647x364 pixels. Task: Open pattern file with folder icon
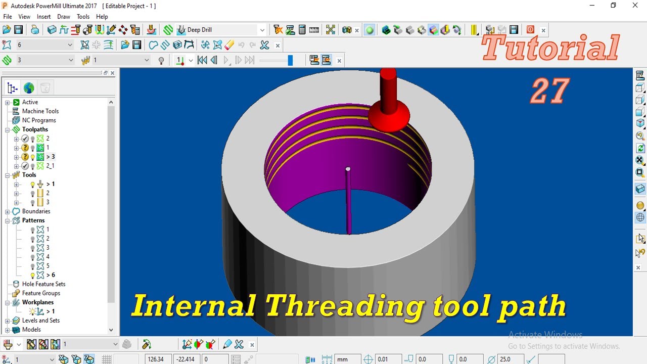tap(125, 45)
